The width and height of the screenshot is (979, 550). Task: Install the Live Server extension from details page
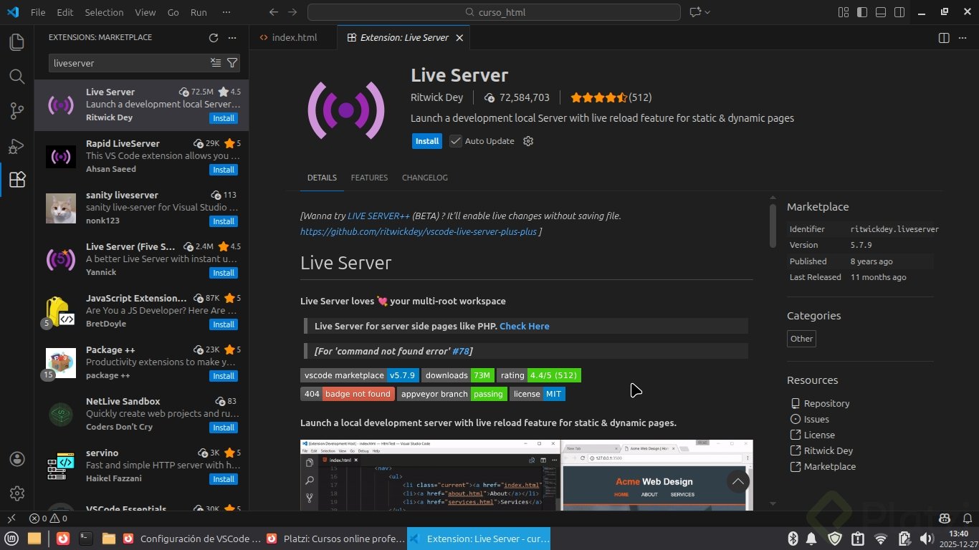pos(427,141)
